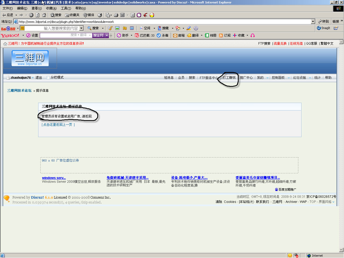Click the Mail toolbar icon
Viewport: 344px width, 258px height.
tap(108, 15)
